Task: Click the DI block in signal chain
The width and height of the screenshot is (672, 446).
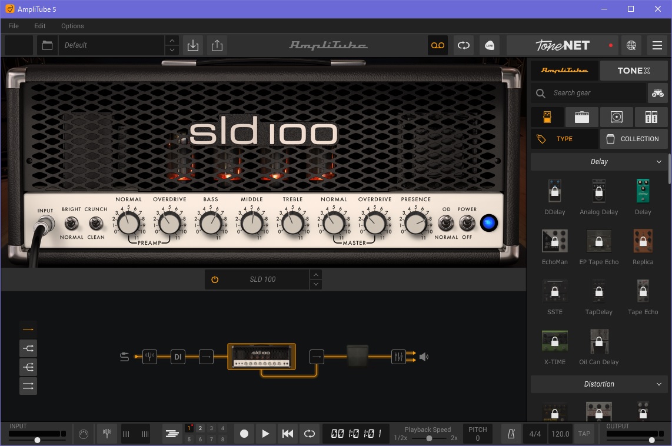Action: pos(178,357)
